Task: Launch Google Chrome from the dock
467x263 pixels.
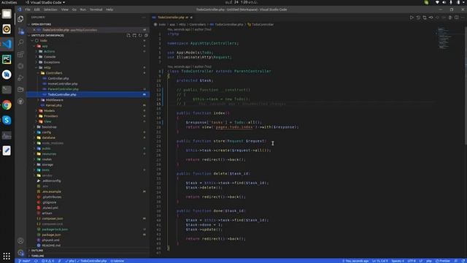Action: [7, 105]
